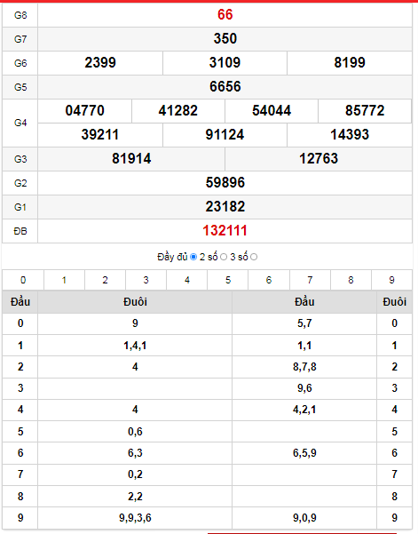This screenshot has height=534, width=418.
Task: Click the G3 result 12763
Action: click(319, 159)
